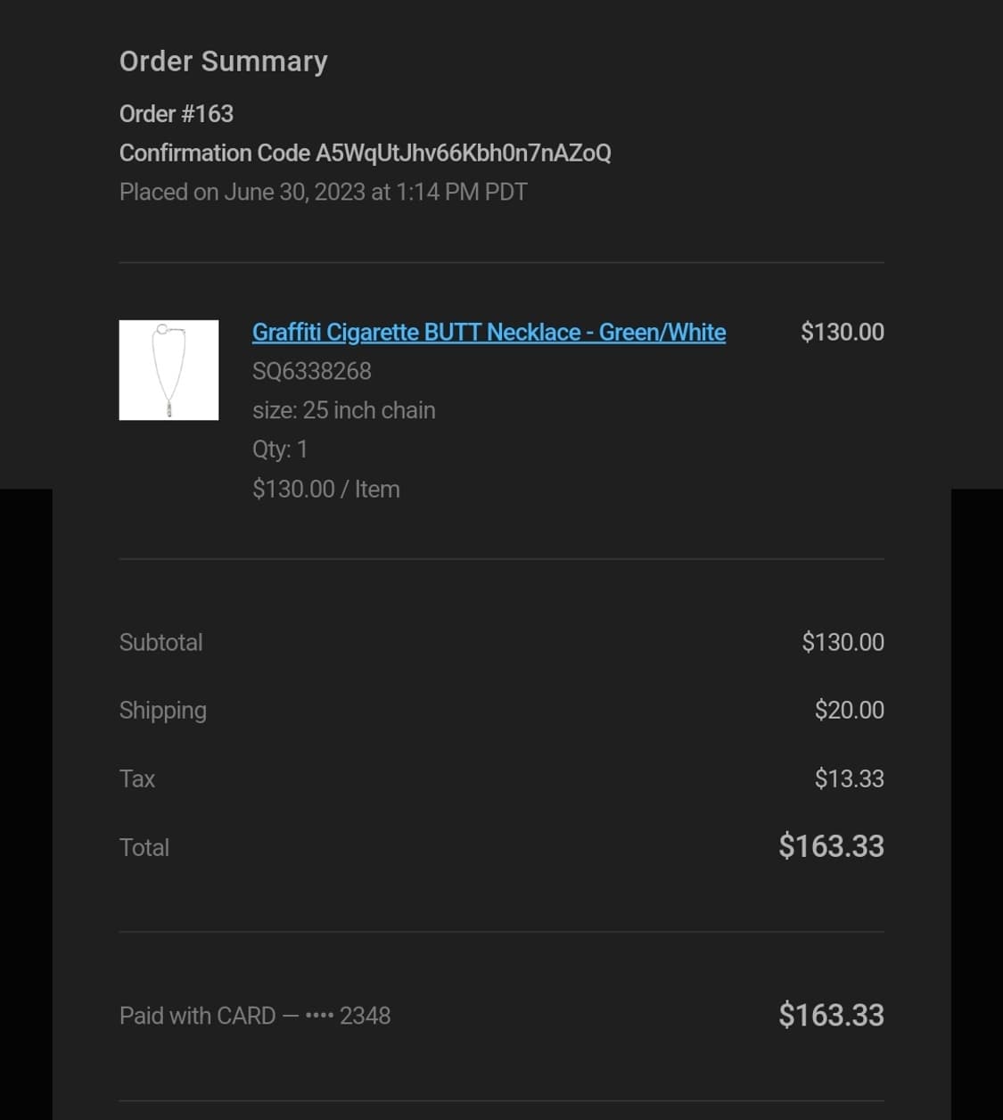Click the Shipping label
Viewport: 1003px width, 1120px height.
[163, 711]
